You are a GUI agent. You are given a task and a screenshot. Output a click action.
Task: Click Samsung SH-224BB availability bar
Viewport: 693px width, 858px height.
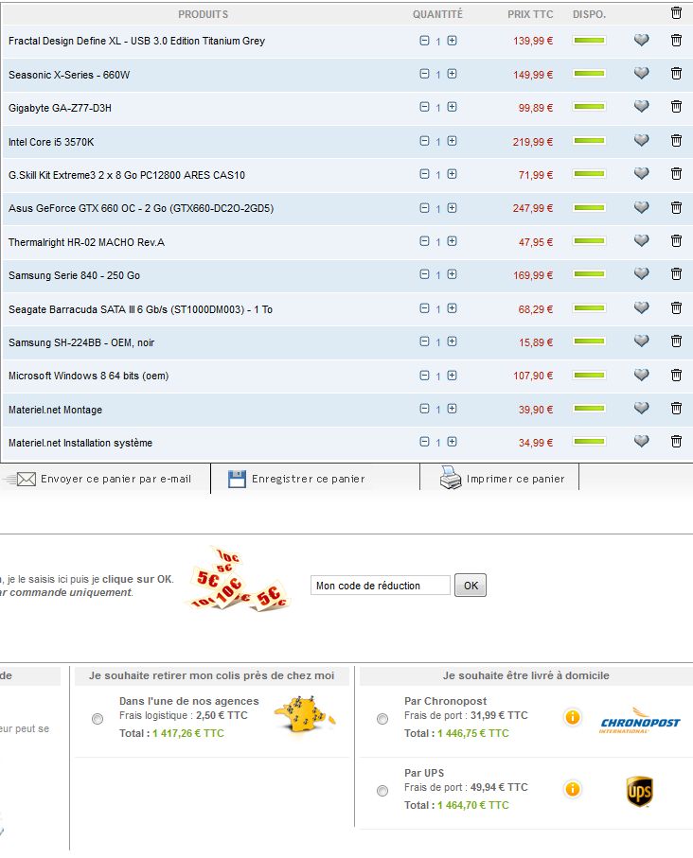(589, 341)
